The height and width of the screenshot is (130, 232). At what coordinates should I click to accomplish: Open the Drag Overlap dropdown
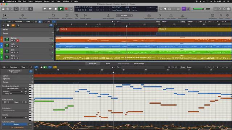(x=192, y=22)
